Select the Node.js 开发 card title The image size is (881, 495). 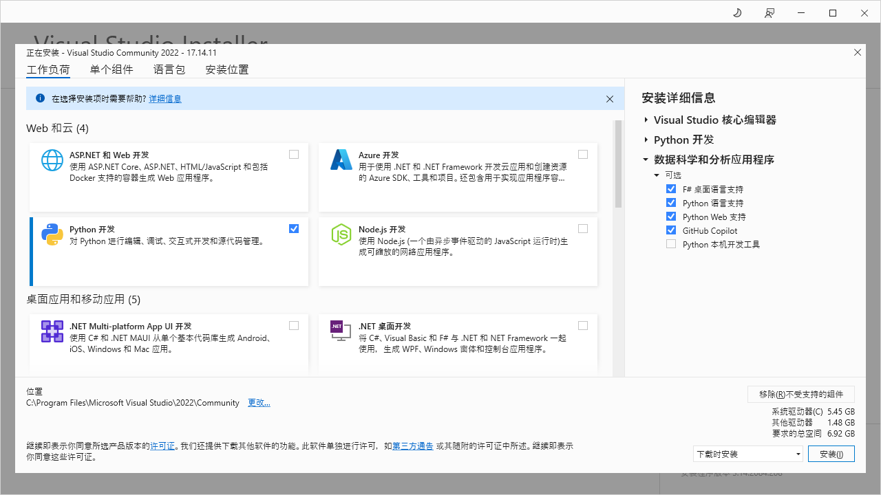(382, 230)
